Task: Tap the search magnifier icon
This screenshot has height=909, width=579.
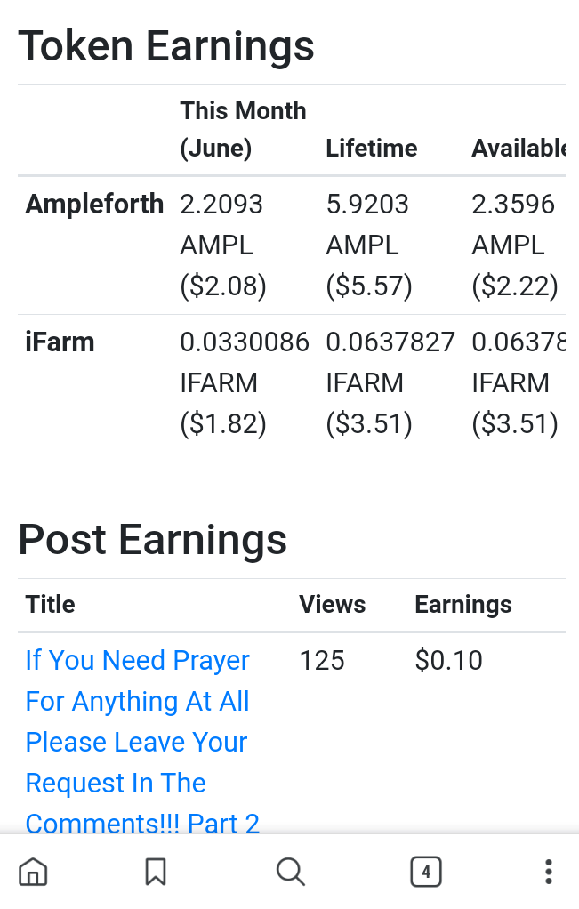Action: click(x=290, y=872)
